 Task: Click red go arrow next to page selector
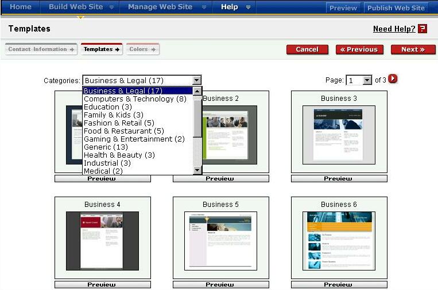point(393,79)
